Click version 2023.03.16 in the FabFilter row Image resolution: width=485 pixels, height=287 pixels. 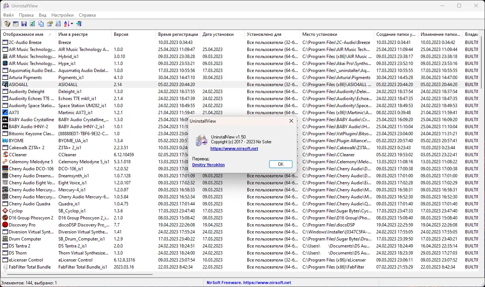pyautogui.click(x=124, y=267)
